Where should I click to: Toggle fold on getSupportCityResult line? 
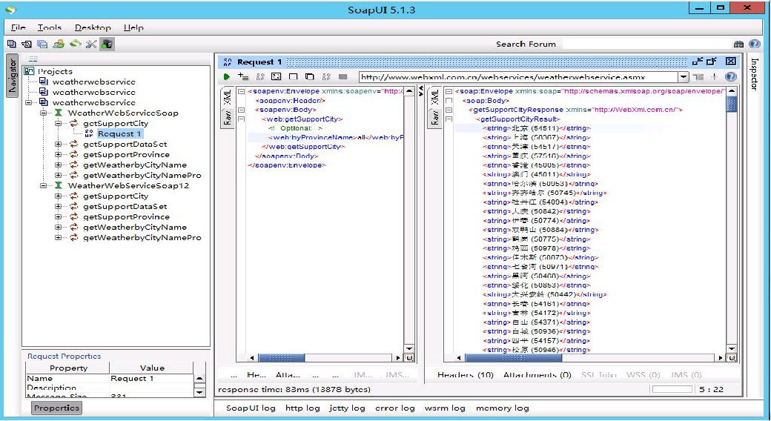[x=449, y=119]
